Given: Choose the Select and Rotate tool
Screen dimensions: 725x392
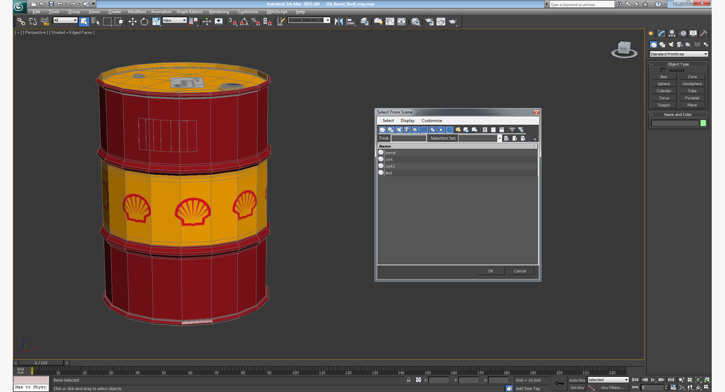Looking at the screenshot, I should (144, 22).
